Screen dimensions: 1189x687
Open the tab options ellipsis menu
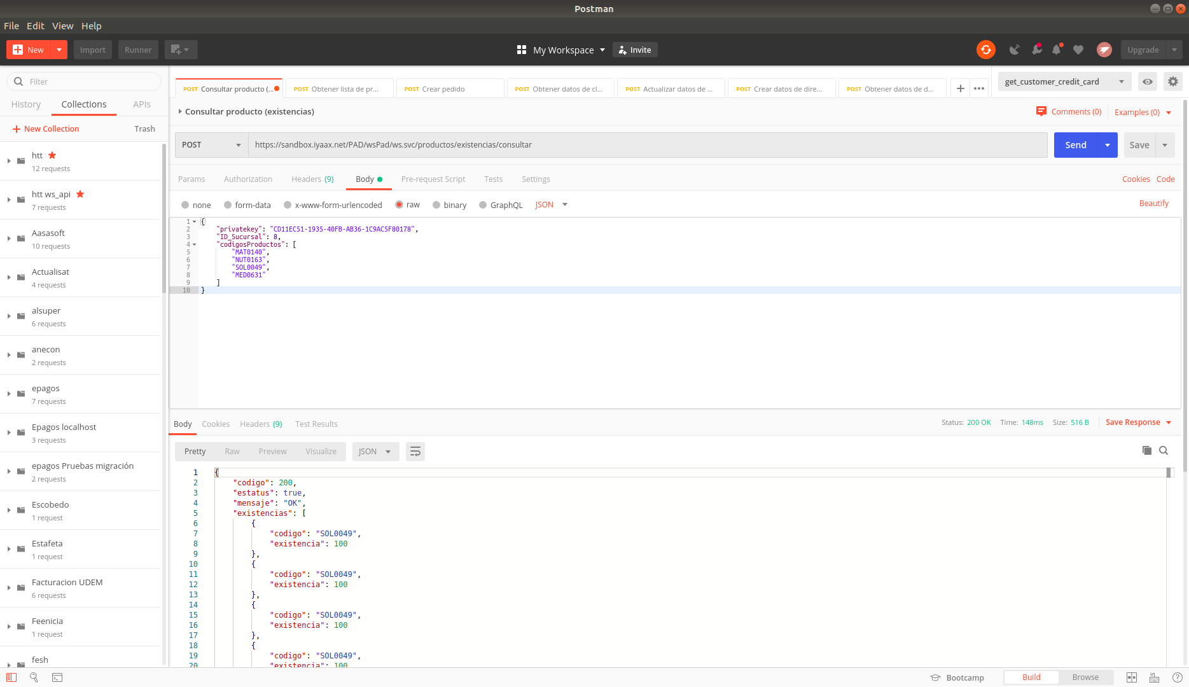click(979, 88)
